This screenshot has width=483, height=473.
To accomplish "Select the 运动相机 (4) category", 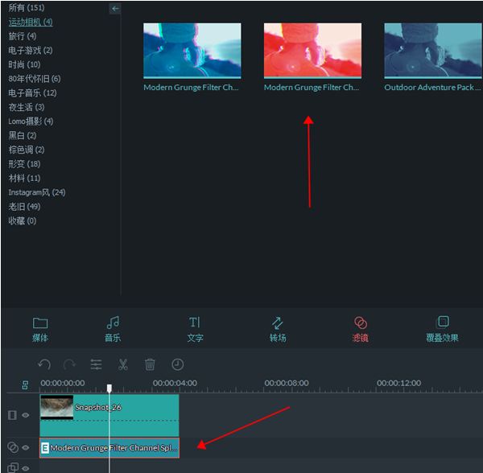I will [31, 22].
